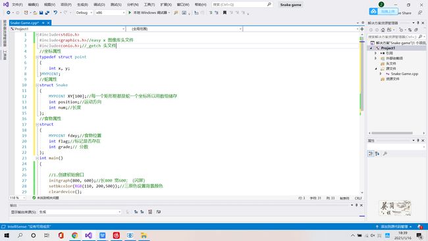Open the 工具(T) menu
Screen dimensions: 428x241
(x=149, y=5)
